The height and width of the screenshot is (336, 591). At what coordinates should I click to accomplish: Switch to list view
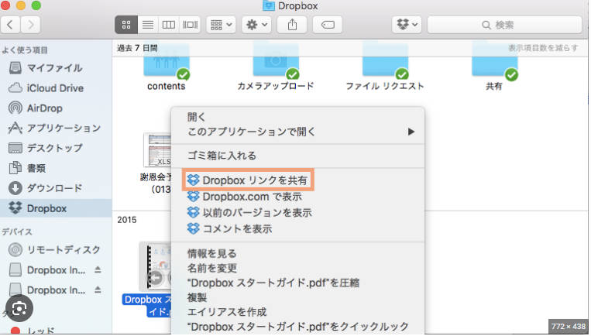(x=148, y=25)
